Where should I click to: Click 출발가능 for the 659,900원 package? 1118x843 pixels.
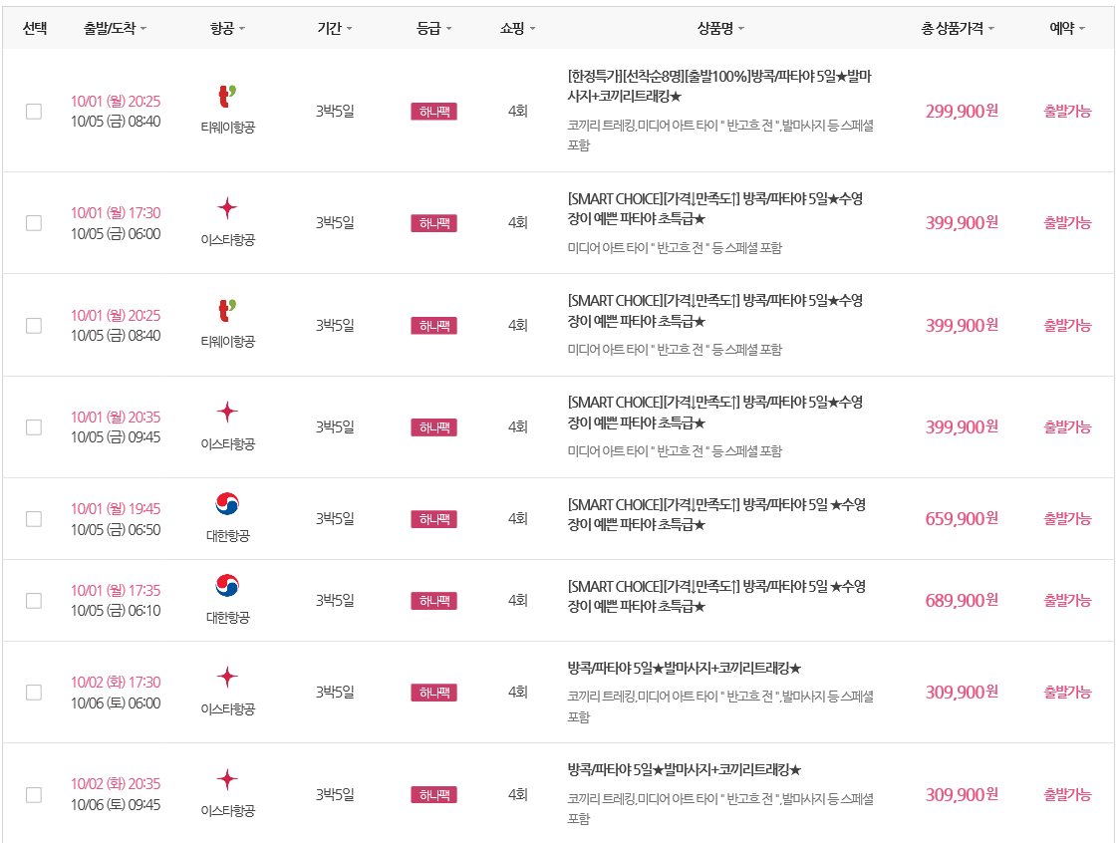coord(1067,519)
